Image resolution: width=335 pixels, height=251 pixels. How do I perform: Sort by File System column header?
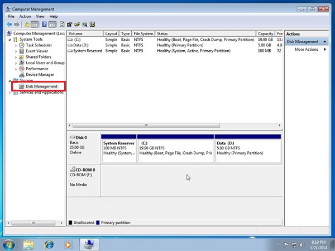coord(143,33)
